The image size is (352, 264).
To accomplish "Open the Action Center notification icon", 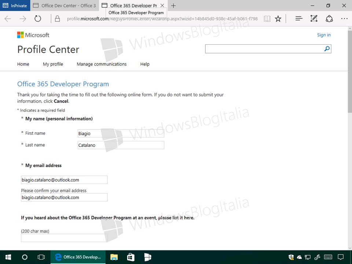I will tap(341, 257).
